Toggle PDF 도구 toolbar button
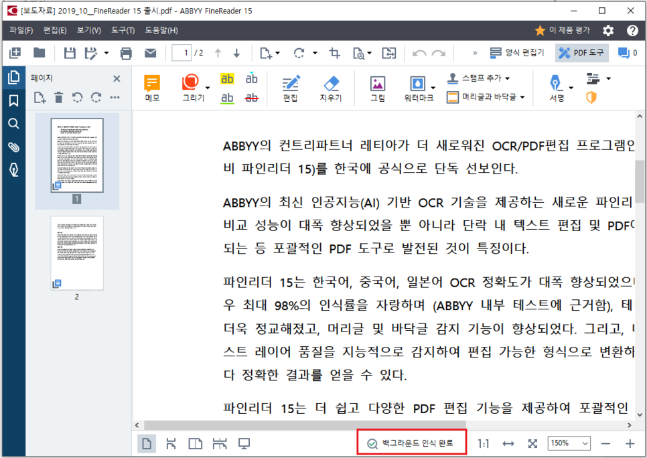This screenshot has height=458, width=647. 582,52
